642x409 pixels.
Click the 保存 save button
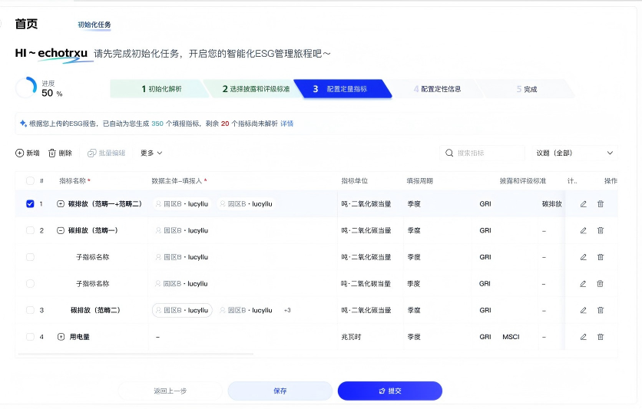click(280, 391)
